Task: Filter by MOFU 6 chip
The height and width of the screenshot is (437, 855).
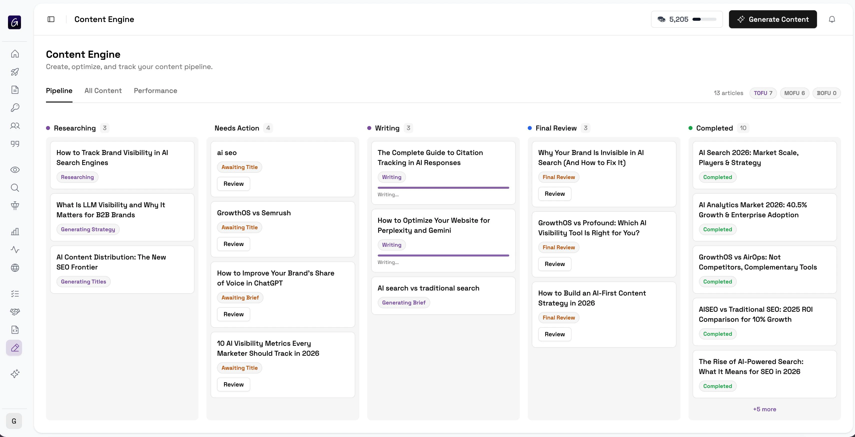Action: [x=794, y=93]
